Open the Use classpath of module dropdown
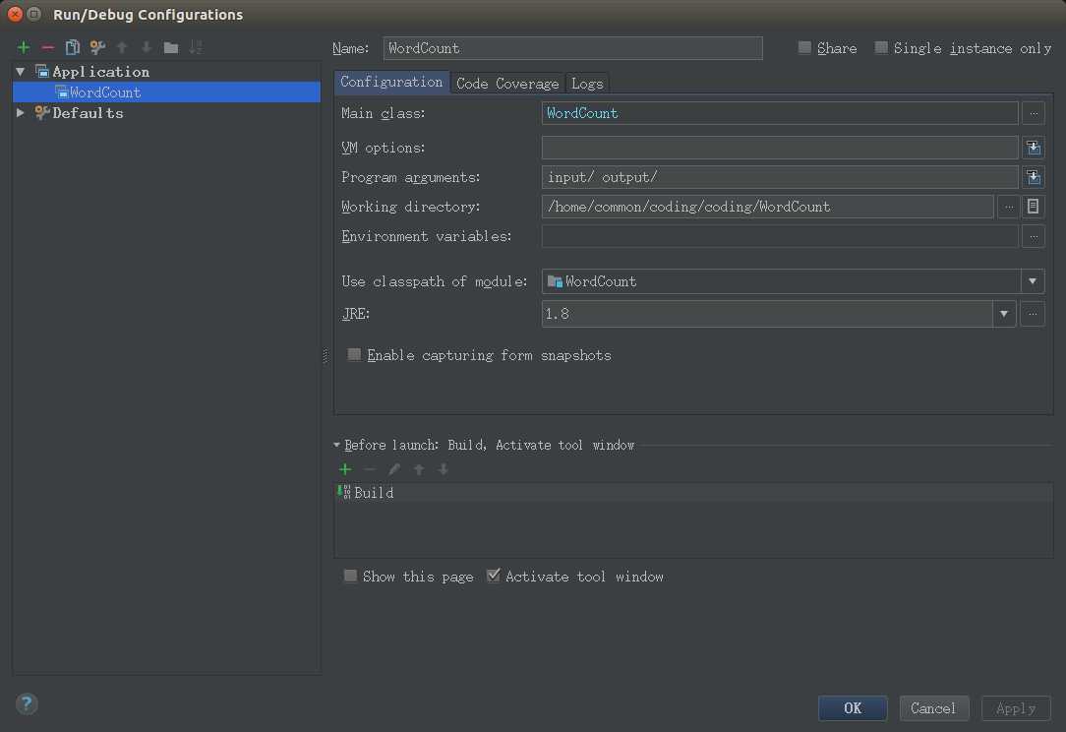Image resolution: width=1066 pixels, height=732 pixels. point(1032,281)
